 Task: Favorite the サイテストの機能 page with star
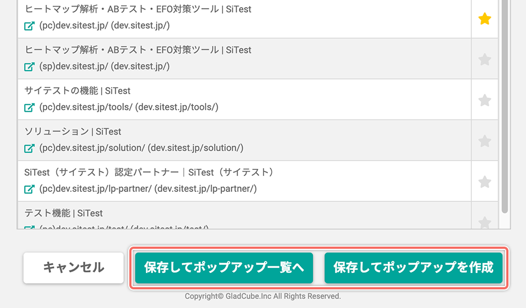tap(484, 100)
